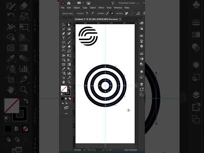The image size is (204, 153).
Task: Select the Artboard tool
Action: (x=63, y=78)
